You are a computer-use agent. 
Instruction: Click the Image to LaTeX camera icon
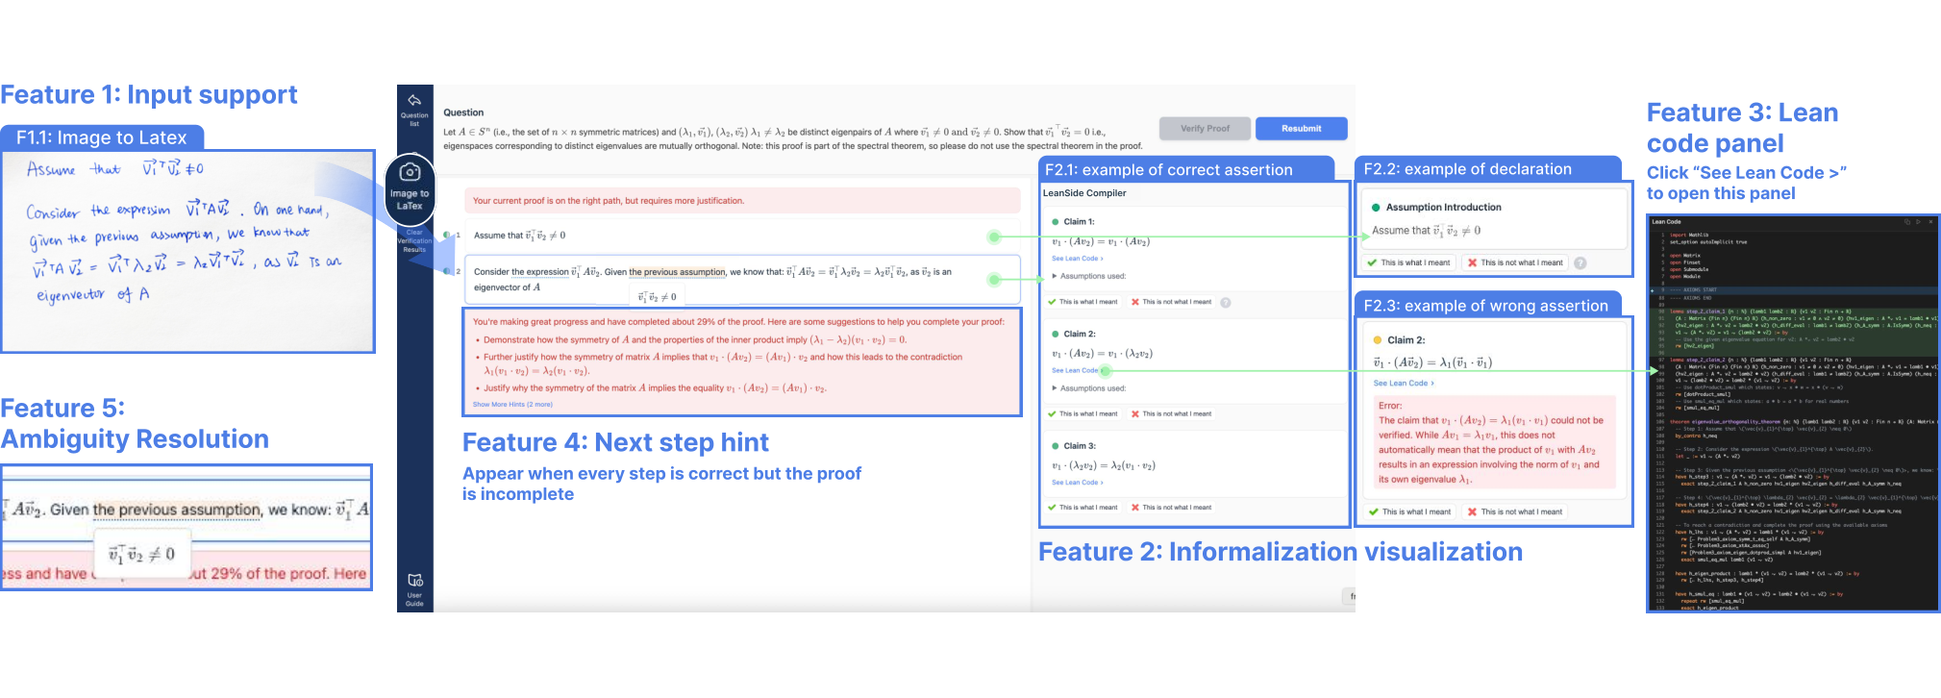tap(410, 172)
